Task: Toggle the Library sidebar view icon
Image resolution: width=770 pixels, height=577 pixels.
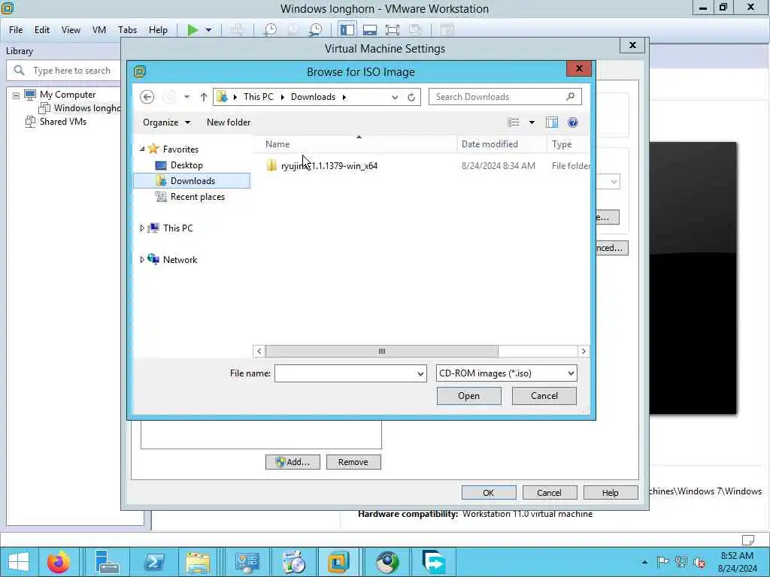Action: coord(347,30)
